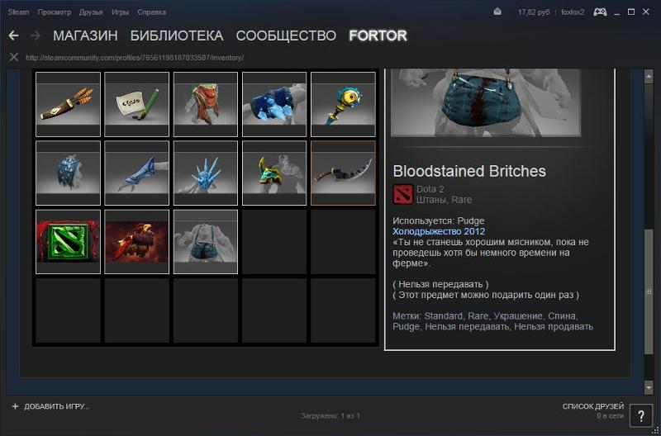Open the Друзья menu
Image resolution: width=661 pixels, height=436 pixels.
click(91, 12)
